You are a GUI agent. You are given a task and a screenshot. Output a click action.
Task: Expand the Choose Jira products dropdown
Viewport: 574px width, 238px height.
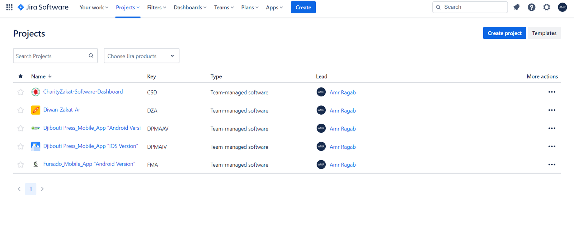141,56
